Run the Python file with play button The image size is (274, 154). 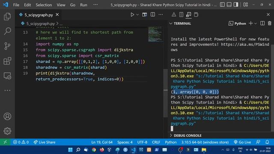(132, 15)
